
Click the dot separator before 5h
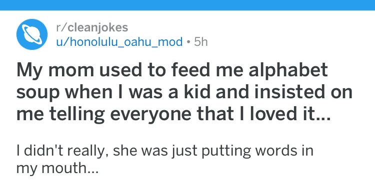188,42
